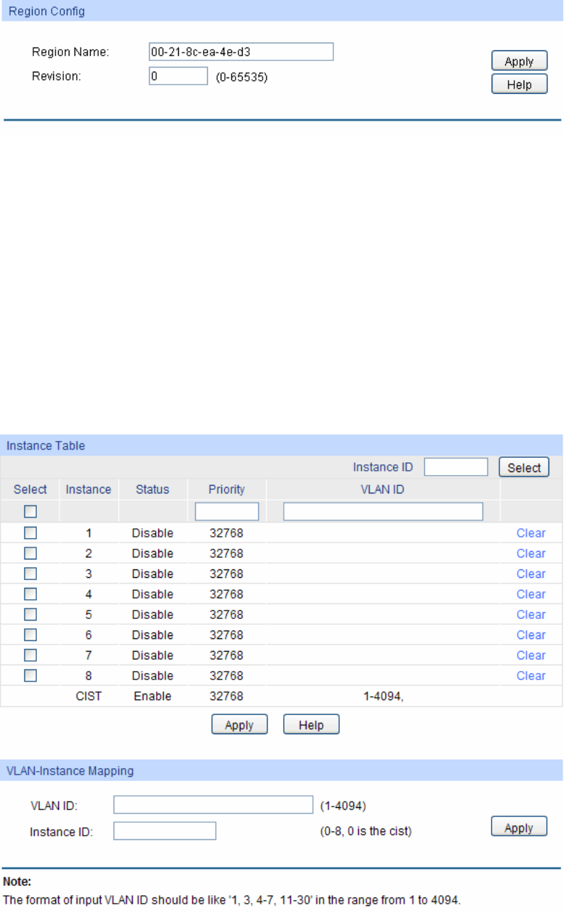The width and height of the screenshot is (564, 913).
Task: Click the VLAN ID field in Instance Table
Action: (383, 512)
